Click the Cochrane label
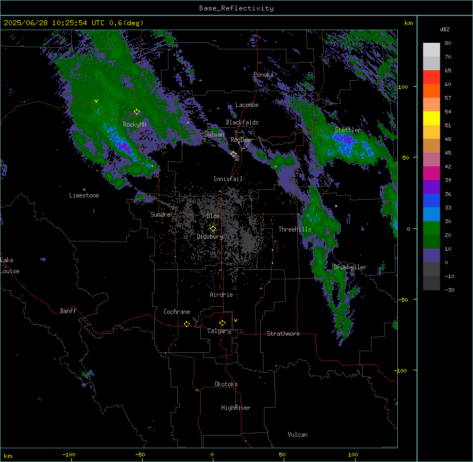This screenshot has height=462, width=473. [x=177, y=312]
